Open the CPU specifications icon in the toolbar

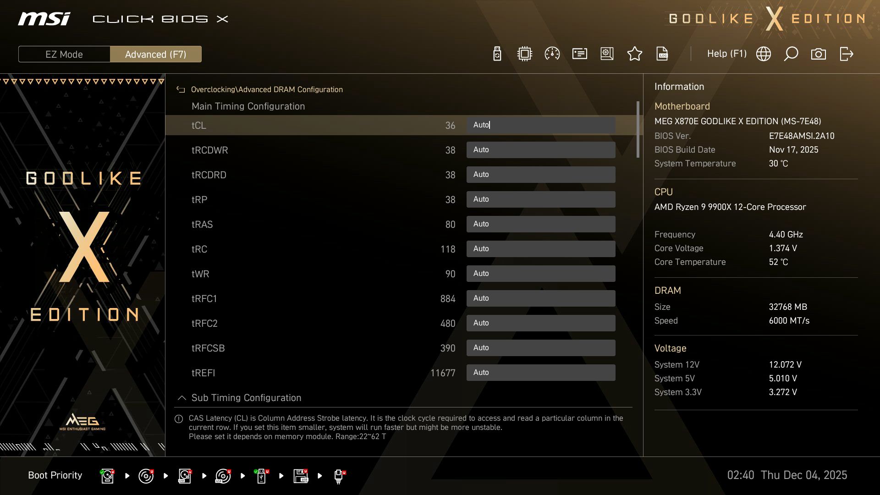[x=524, y=54]
